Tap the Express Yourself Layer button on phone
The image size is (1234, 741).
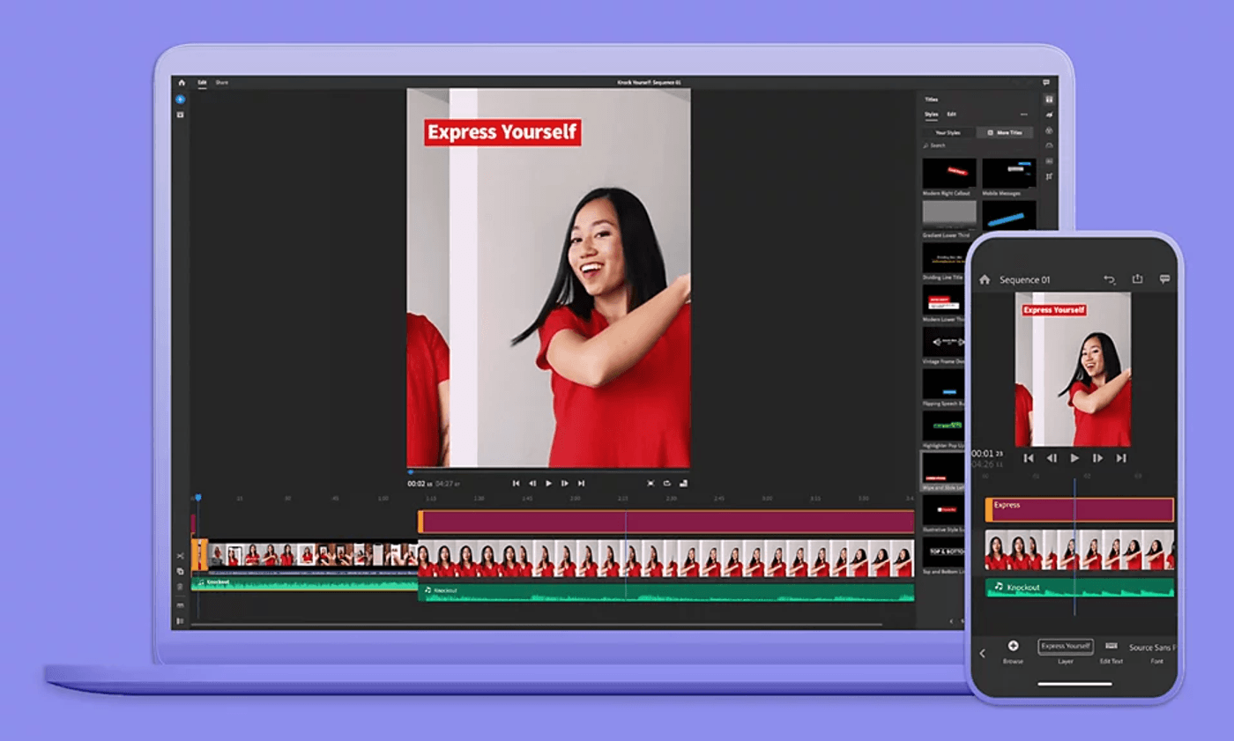coord(1066,646)
